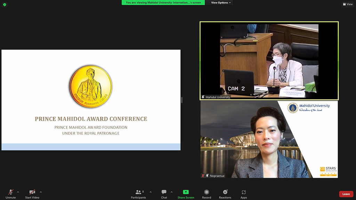Open the Reactions menu
This screenshot has width=356, height=200.
(225, 192)
